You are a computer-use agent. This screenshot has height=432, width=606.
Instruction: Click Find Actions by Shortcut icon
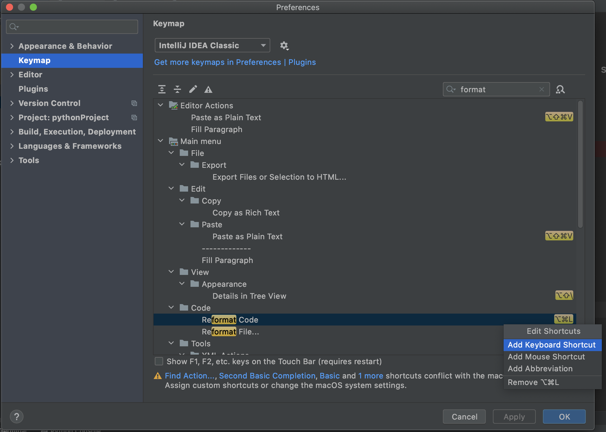pos(560,89)
